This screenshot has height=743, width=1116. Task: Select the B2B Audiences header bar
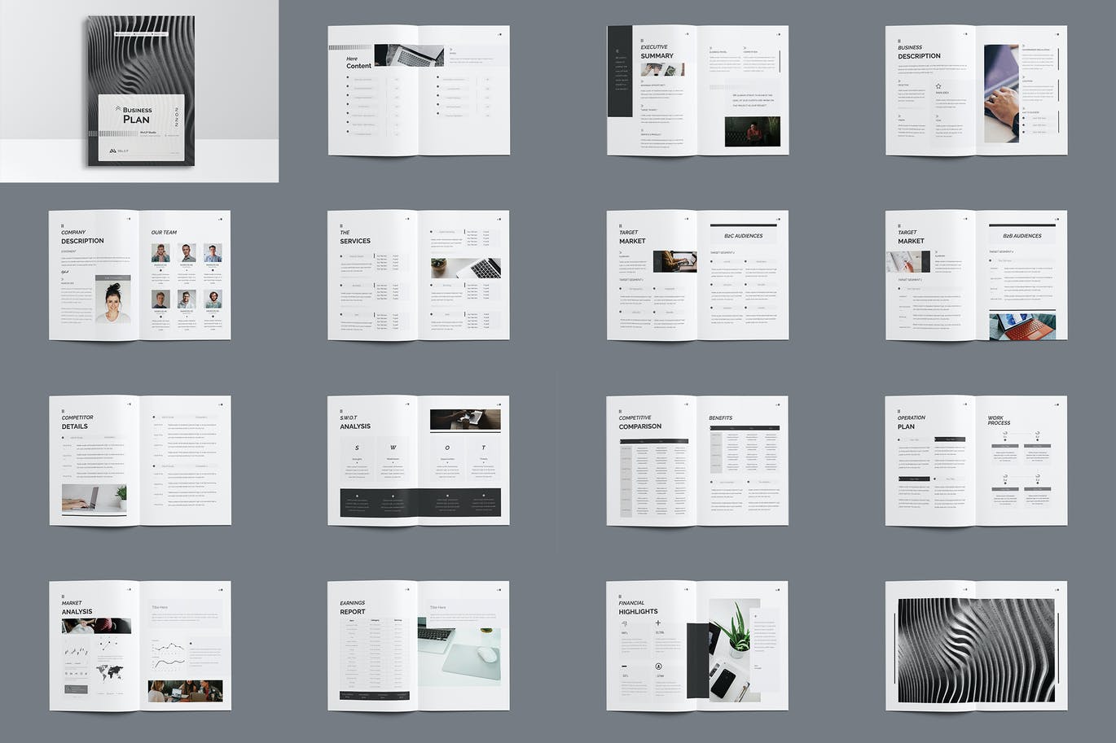1022,236
